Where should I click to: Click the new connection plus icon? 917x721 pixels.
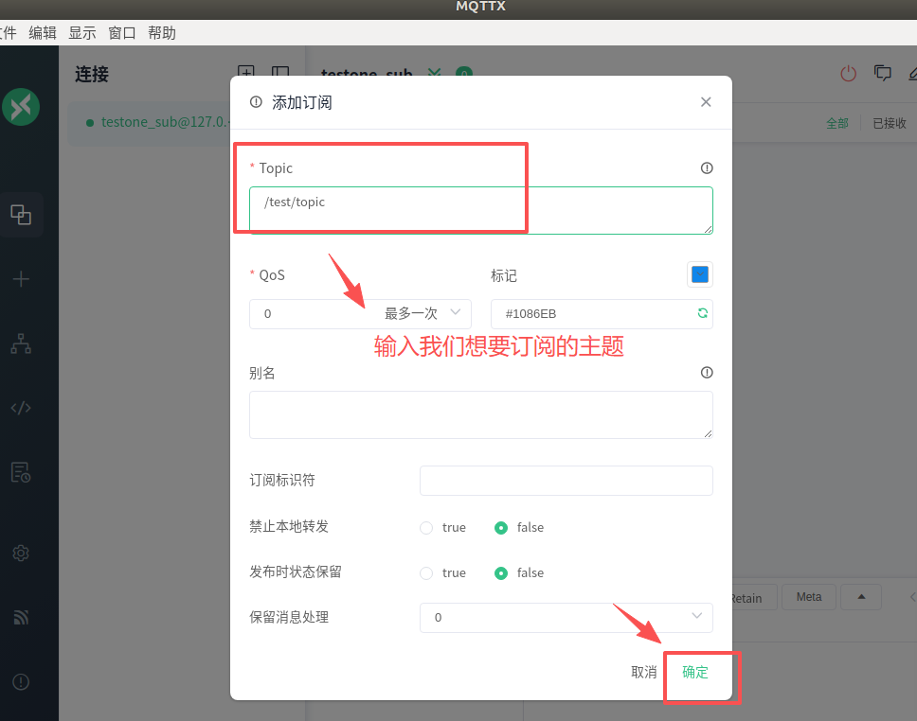tap(21, 279)
